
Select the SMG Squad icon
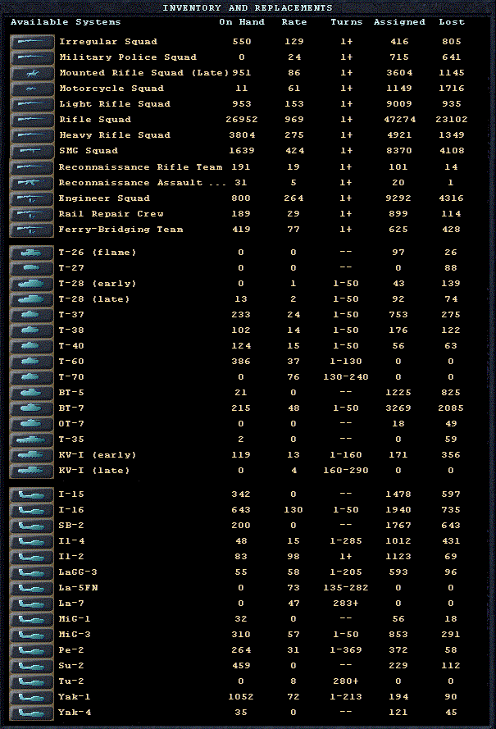tap(32, 151)
